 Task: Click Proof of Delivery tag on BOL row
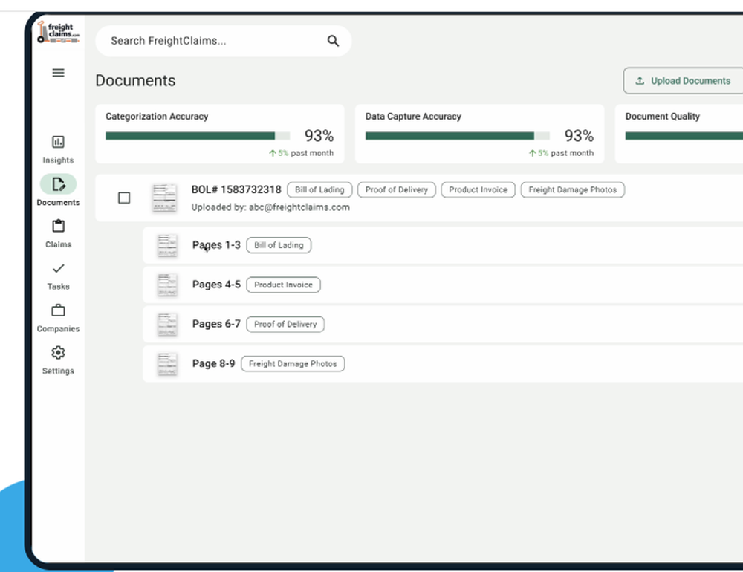(x=396, y=189)
